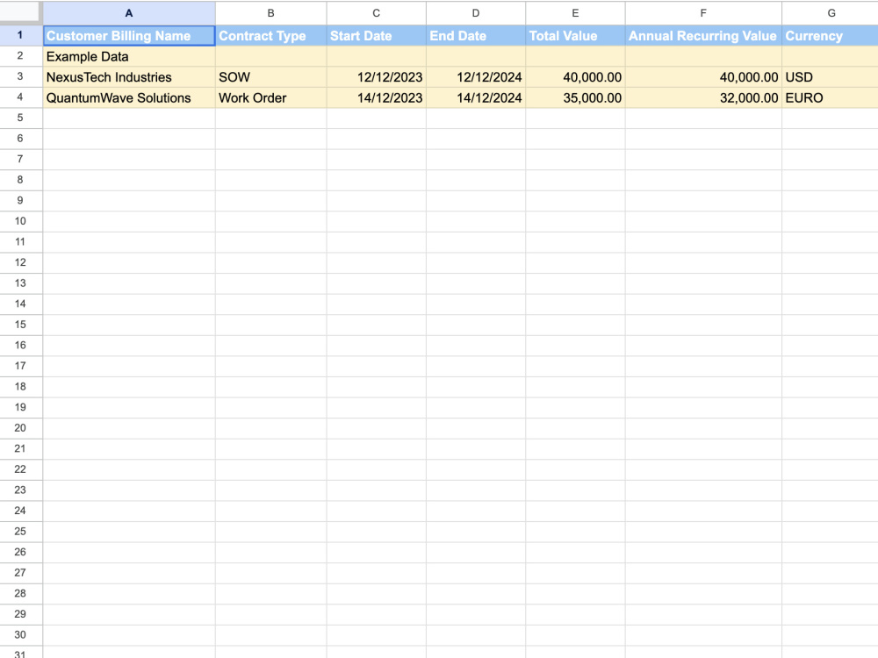This screenshot has height=658, width=878.
Task: Select row 10 by its row number
Action: pos(20,221)
